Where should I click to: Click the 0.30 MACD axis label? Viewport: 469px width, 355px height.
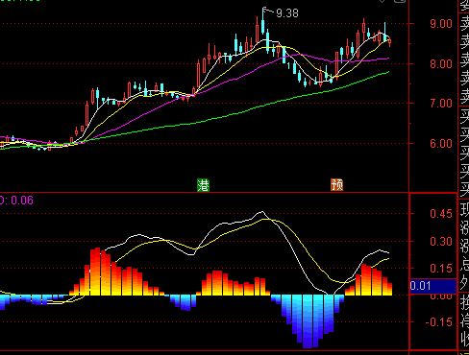441,242
